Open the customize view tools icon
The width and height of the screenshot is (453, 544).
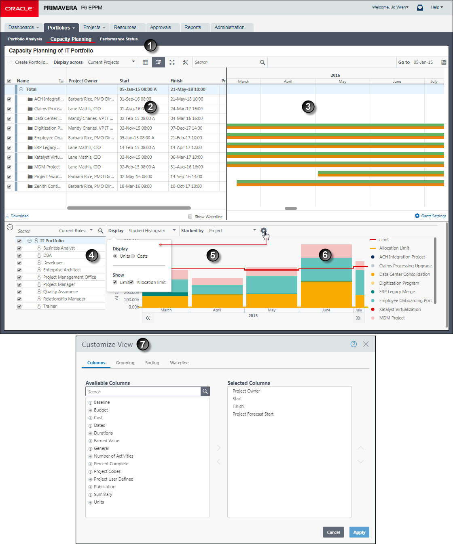coord(185,62)
